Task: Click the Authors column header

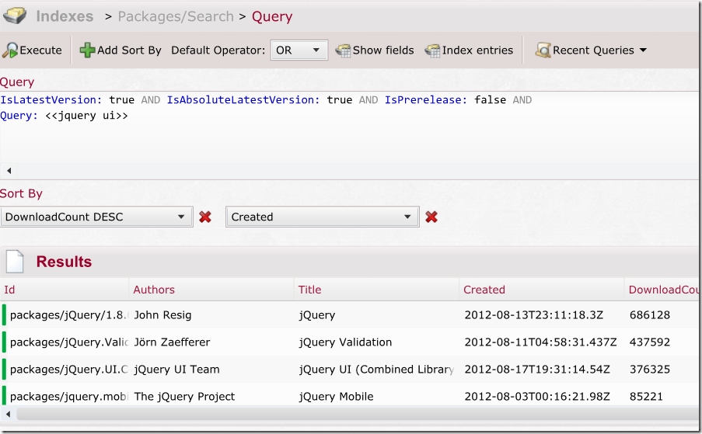Action: [x=154, y=290]
